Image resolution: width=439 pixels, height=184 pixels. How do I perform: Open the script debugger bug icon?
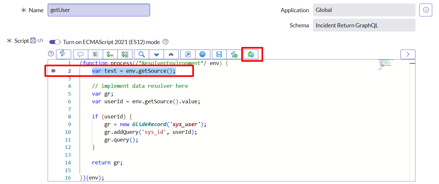point(251,54)
